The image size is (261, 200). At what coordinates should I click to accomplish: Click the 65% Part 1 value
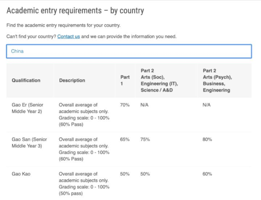tap(125, 139)
